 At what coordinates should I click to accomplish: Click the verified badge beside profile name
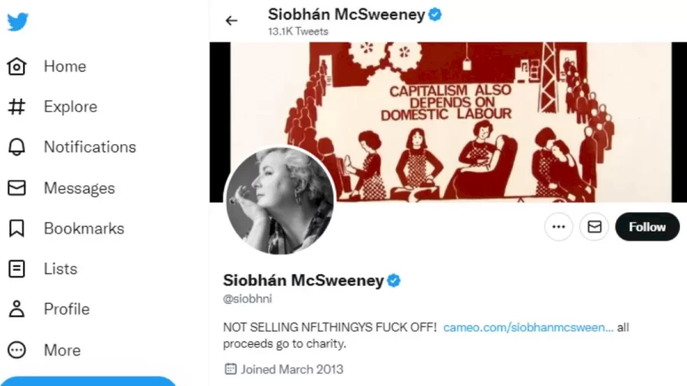click(393, 281)
